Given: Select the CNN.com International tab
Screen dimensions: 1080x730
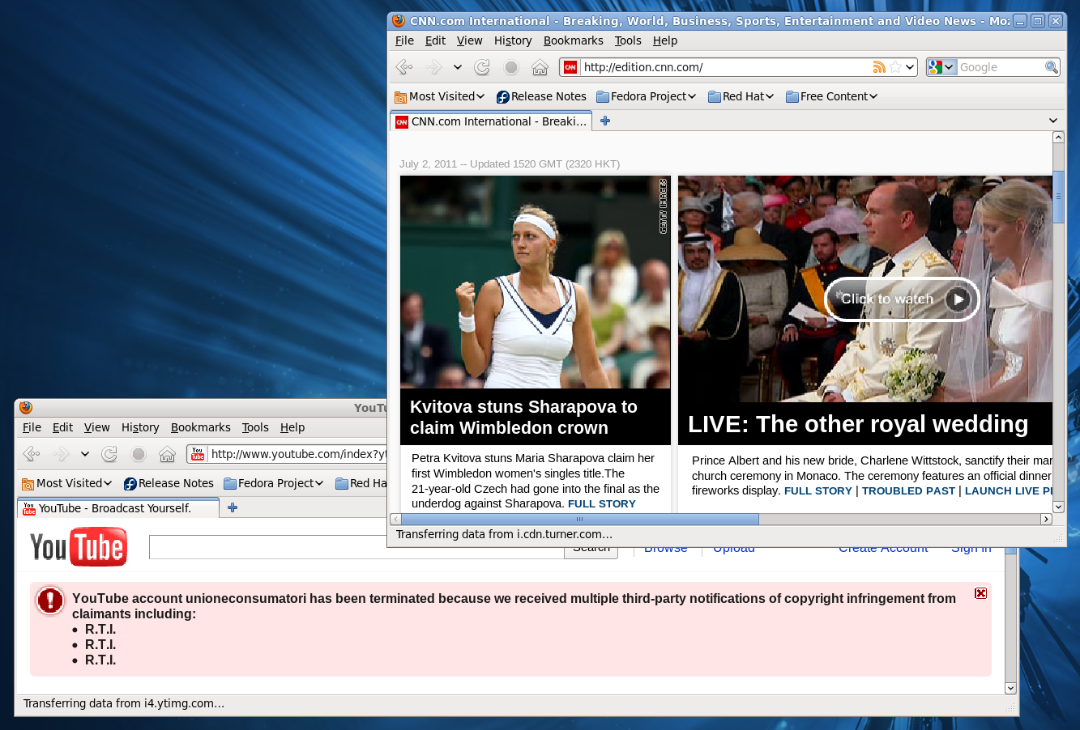Looking at the screenshot, I should 491,121.
